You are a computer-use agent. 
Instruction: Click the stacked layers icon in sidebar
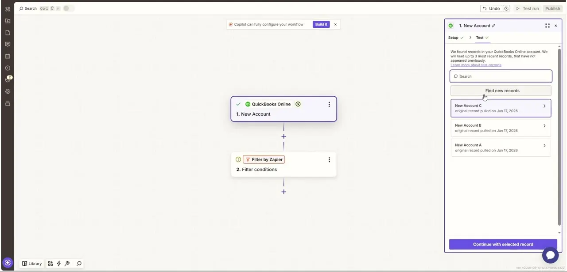8,103
